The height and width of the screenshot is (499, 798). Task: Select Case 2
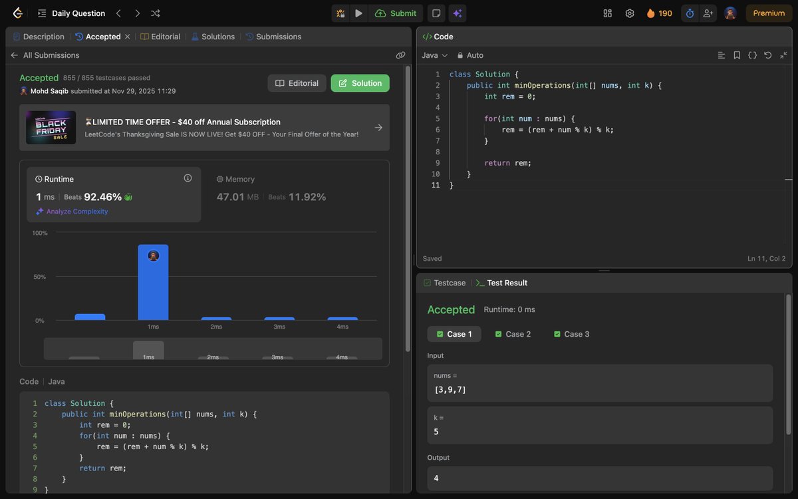click(x=513, y=334)
